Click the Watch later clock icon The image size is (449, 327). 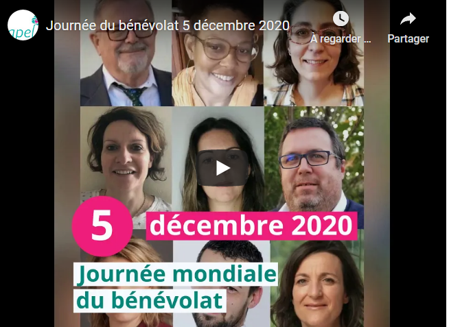tap(341, 19)
